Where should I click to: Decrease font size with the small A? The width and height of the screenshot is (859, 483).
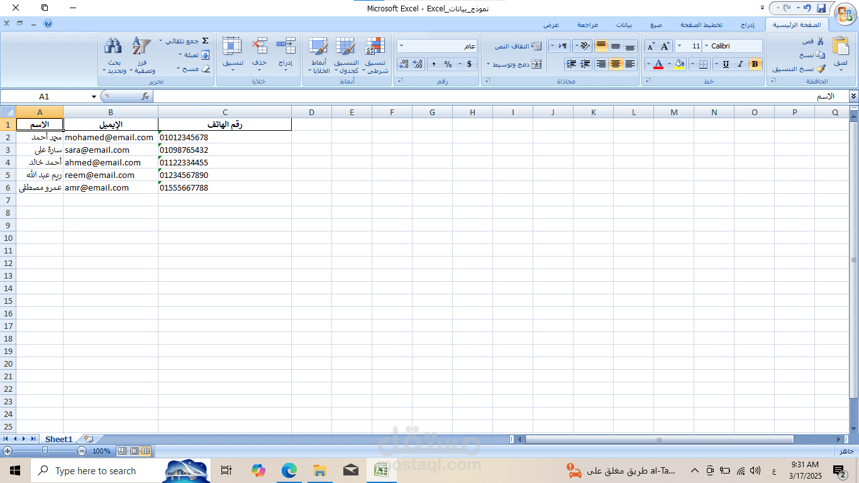click(x=651, y=46)
